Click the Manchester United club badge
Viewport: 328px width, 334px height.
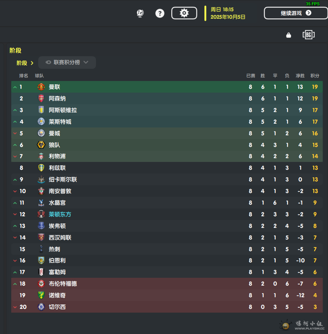pos(41,87)
